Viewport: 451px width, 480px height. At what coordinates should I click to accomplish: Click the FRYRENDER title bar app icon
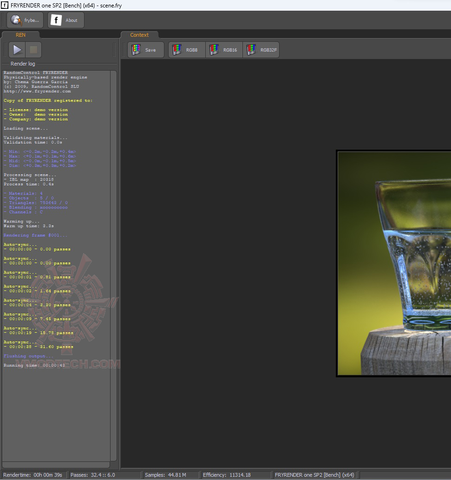tap(5, 5)
